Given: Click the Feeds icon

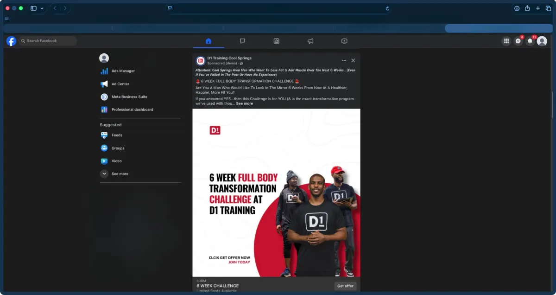Looking at the screenshot, I should (x=104, y=135).
